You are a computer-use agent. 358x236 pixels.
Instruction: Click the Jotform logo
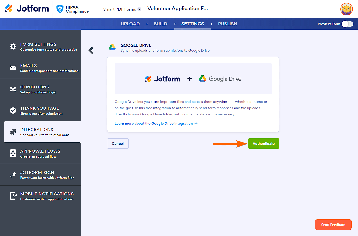27,9
